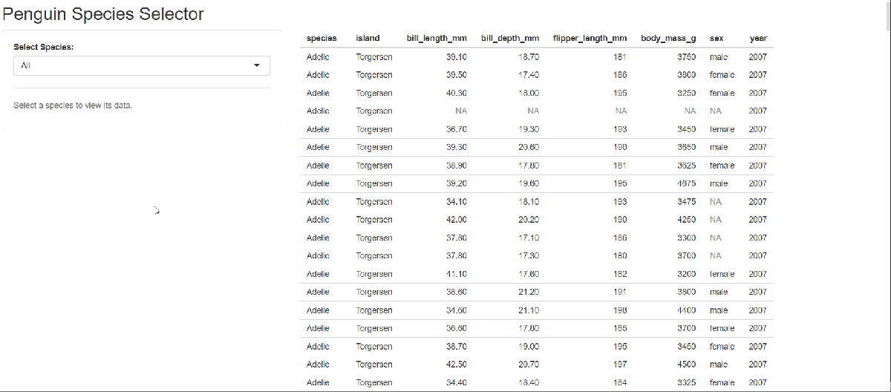Click the bill depth value 20.70
This screenshot has width=891, height=392.
click(529, 365)
